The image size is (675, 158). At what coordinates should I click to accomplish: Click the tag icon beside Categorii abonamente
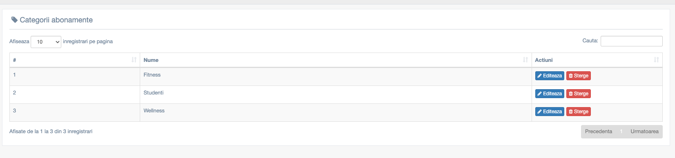point(14,20)
